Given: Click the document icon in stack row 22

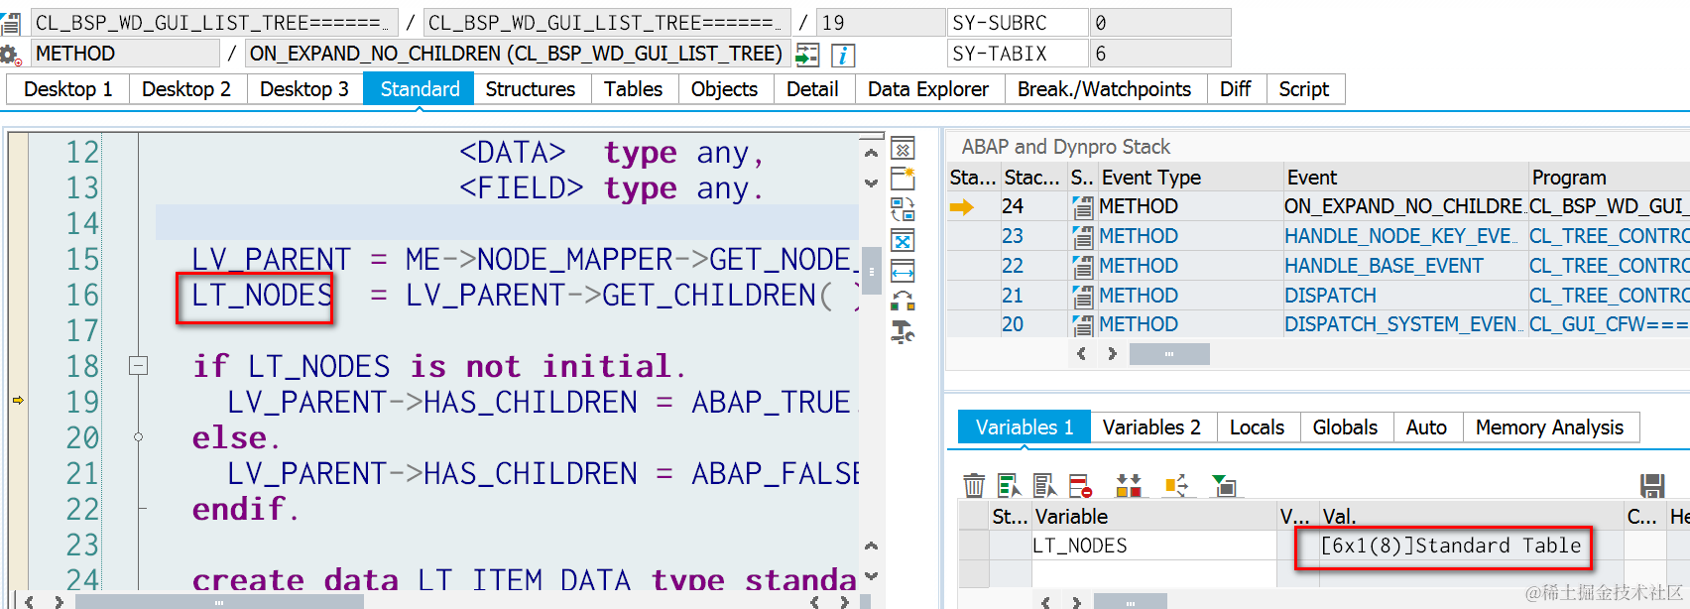Looking at the screenshot, I should pos(1082,266).
